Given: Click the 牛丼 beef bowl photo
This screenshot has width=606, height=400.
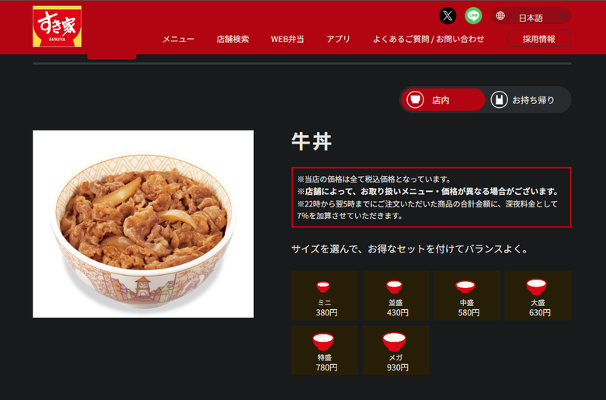Looking at the screenshot, I should (144, 224).
